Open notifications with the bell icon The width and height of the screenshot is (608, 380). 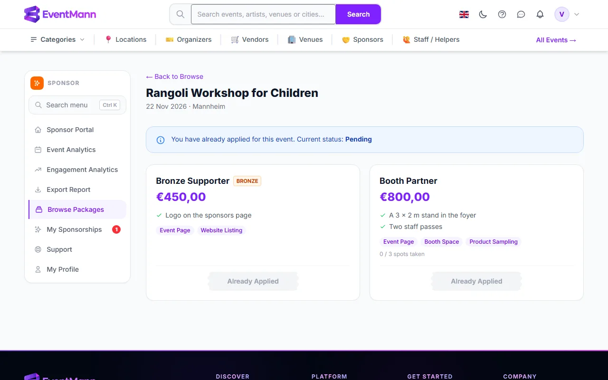coord(540,14)
